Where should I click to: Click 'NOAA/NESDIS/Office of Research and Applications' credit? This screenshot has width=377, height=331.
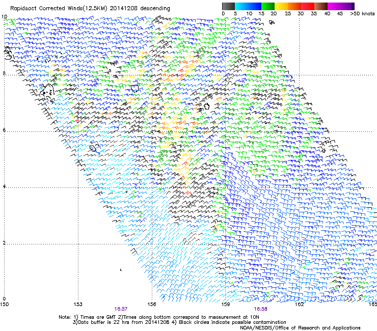[300, 328]
